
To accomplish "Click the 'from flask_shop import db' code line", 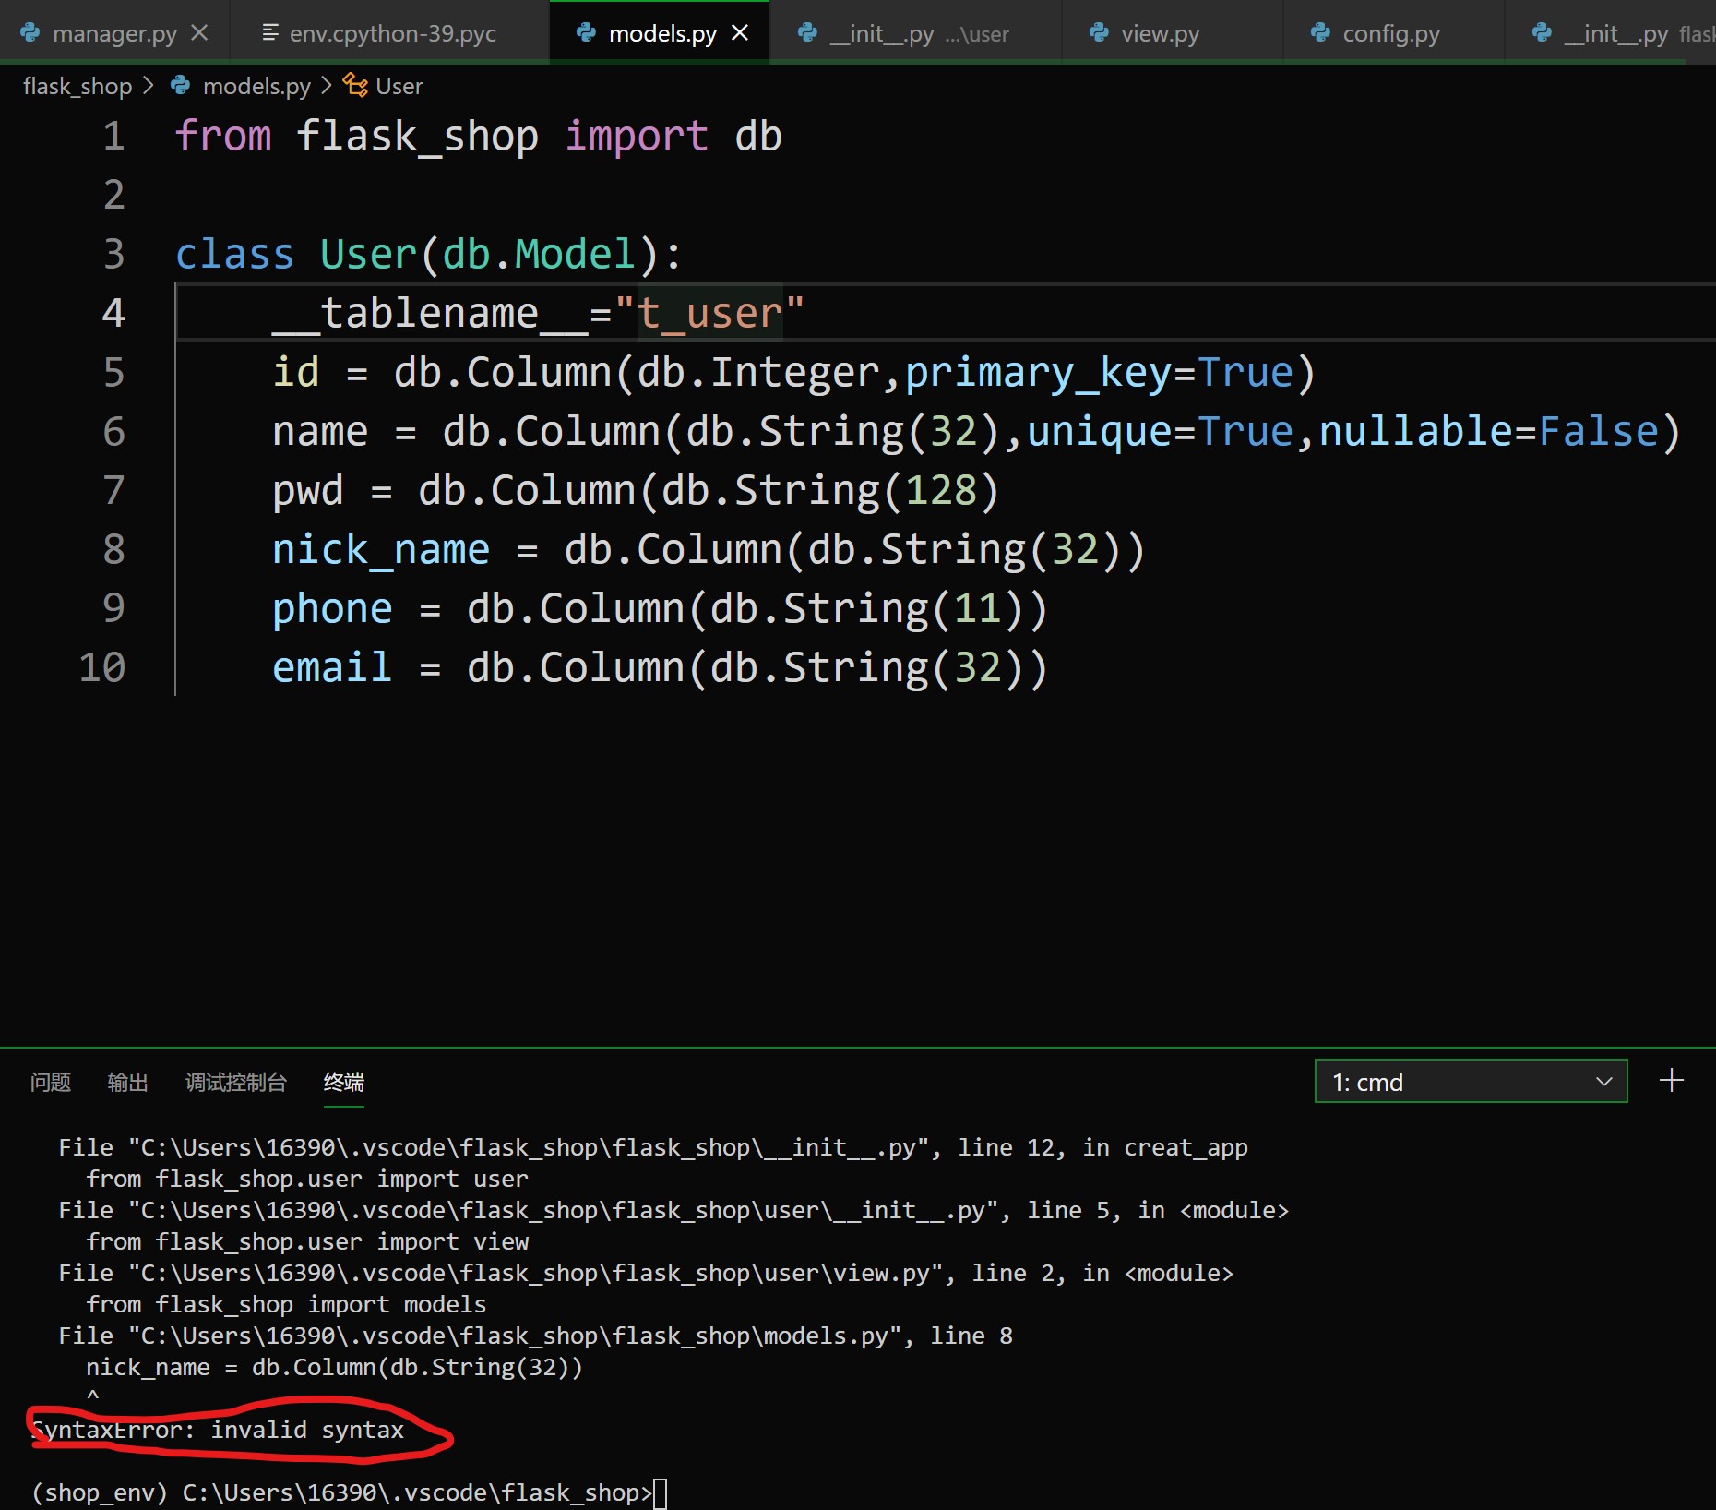I will (x=478, y=137).
